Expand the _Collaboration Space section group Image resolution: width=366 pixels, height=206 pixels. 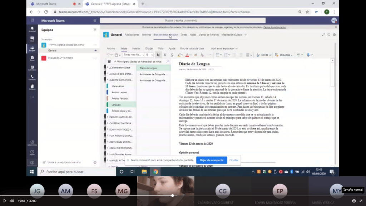[108, 68]
